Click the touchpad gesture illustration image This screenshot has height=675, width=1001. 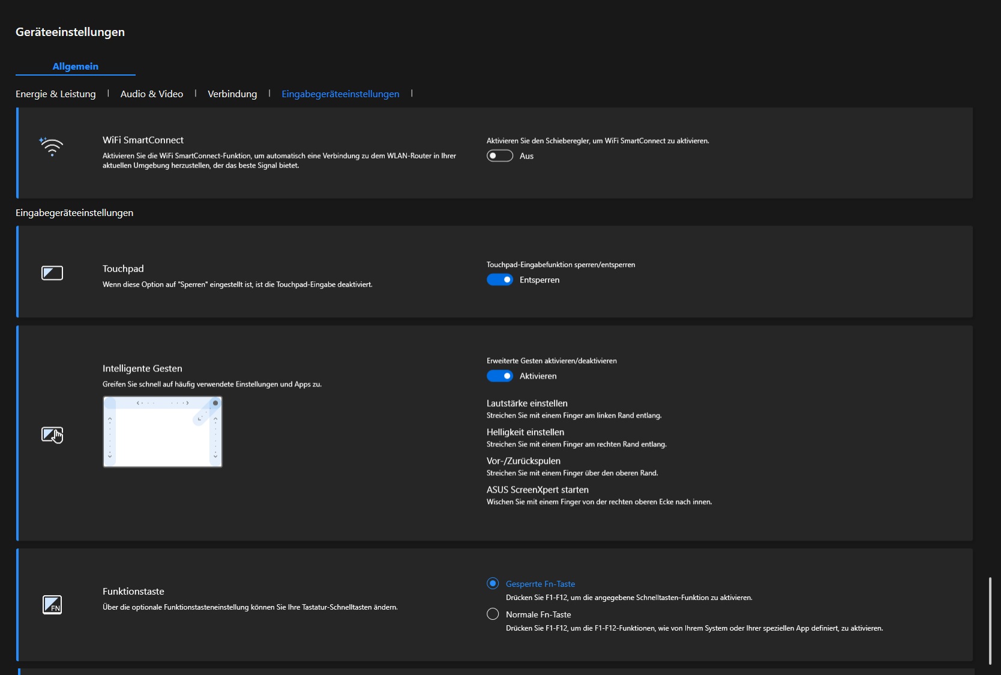click(163, 431)
